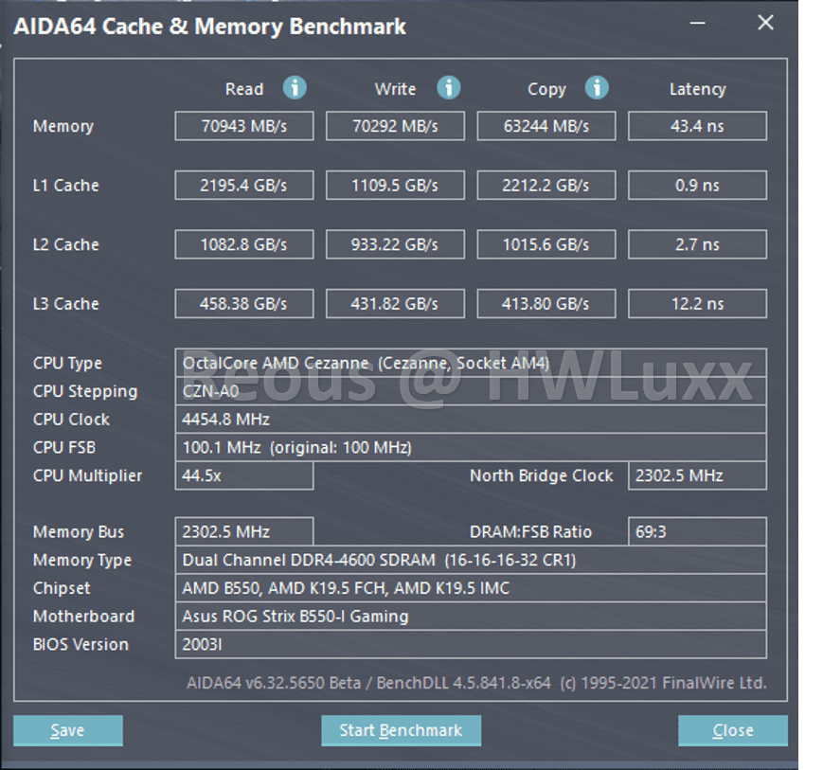Close the window with the X icon
823x770 pixels.
[765, 23]
